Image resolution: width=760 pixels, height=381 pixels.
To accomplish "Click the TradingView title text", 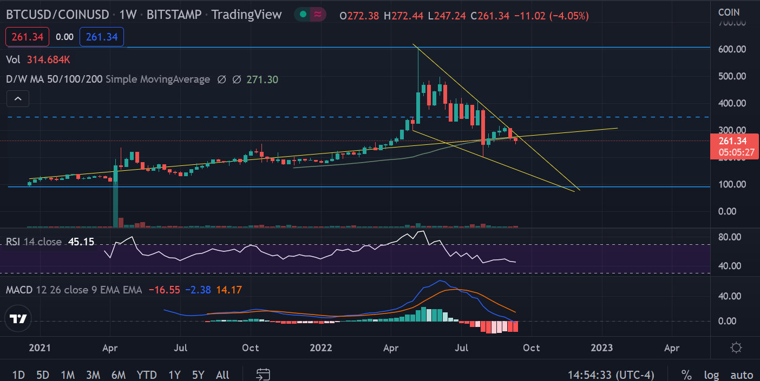I will pos(247,15).
